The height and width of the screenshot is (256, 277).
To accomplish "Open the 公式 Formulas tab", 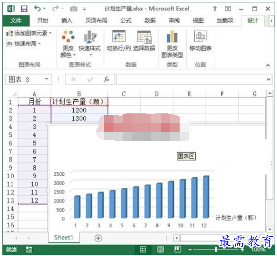I will (126, 20).
